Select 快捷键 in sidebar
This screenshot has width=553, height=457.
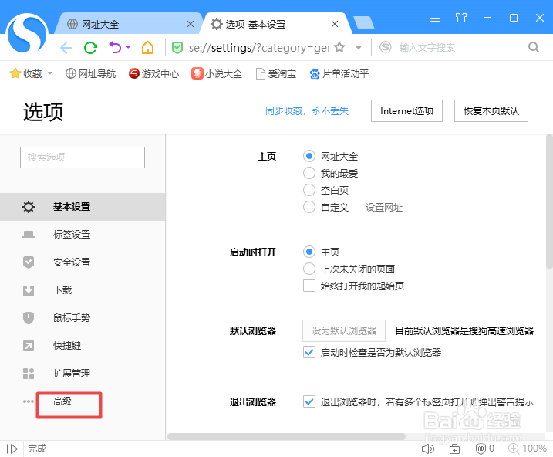click(83, 346)
